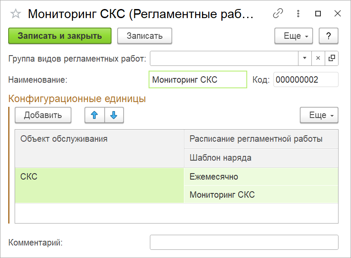Click the Комментарий text field

point(244,242)
